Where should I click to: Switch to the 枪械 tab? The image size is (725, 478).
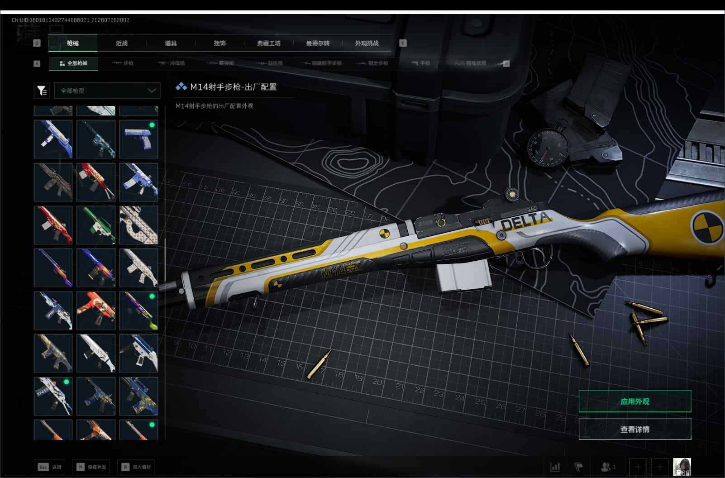coord(72,43)
